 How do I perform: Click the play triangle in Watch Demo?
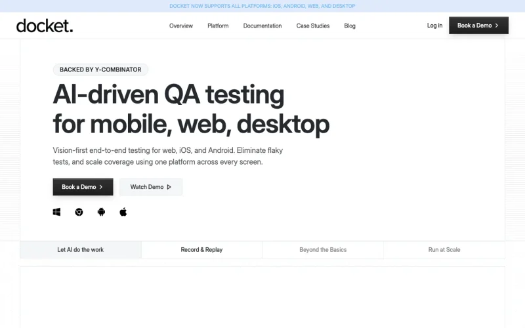pos(169,187)
